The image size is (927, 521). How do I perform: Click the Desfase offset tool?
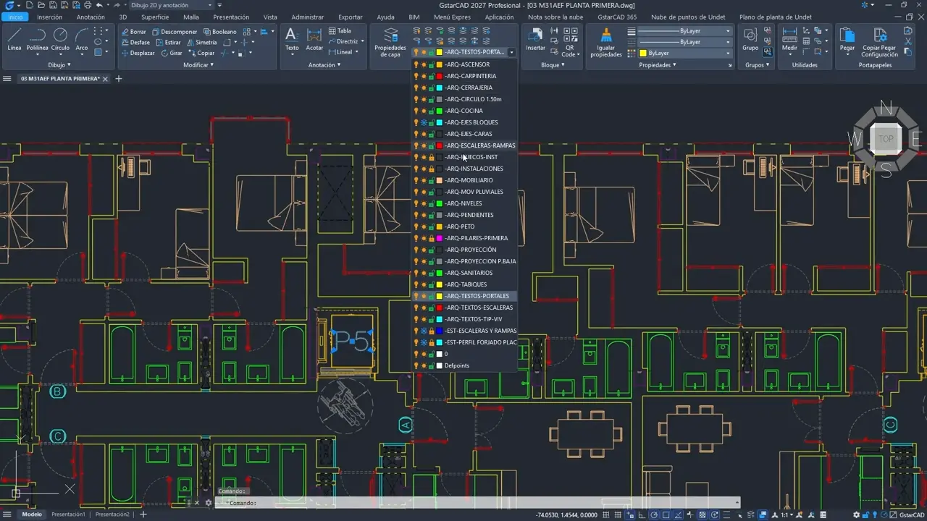click(135, 43)
